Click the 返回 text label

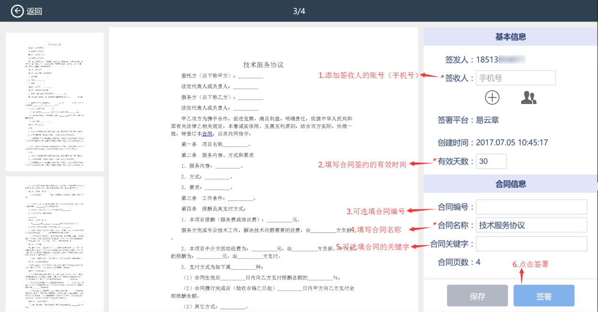[x=34, y=11]
